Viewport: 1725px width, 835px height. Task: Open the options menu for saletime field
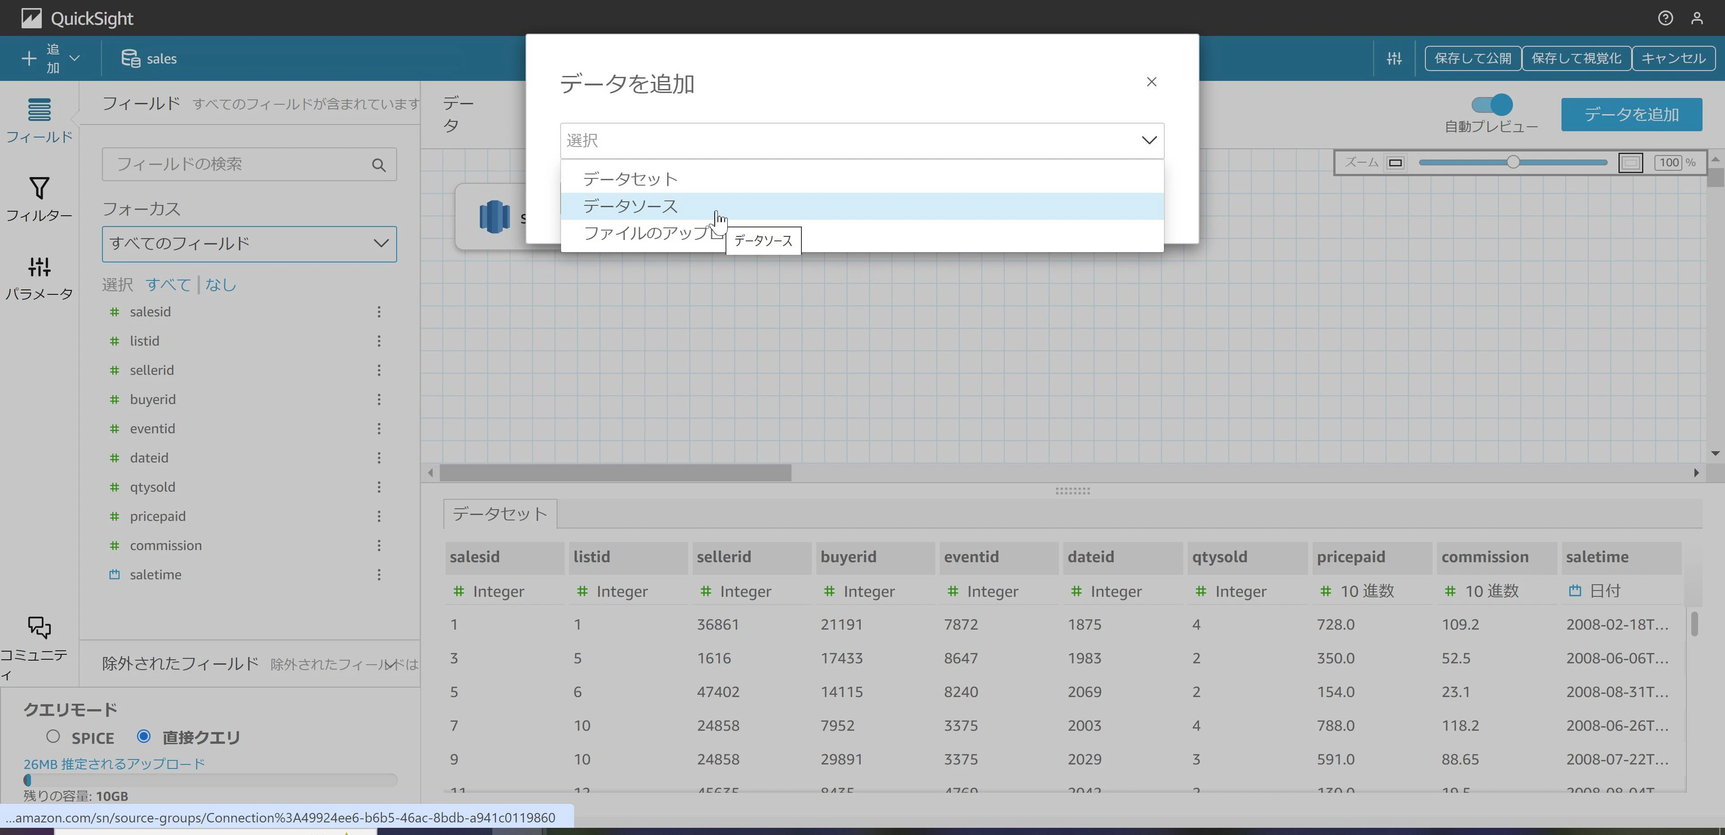click(x=379, y=574)
